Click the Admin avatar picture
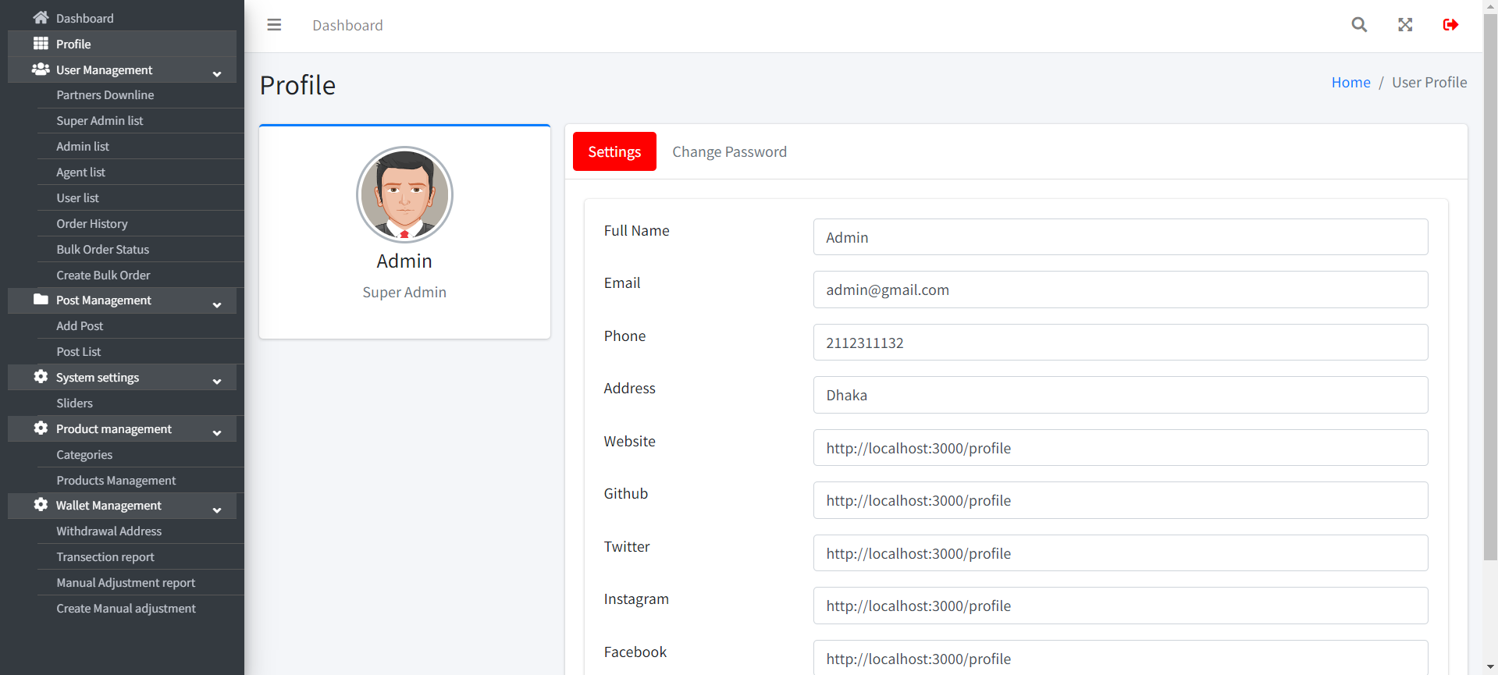This screenshot has width=1498, height=675. (404, 194)
